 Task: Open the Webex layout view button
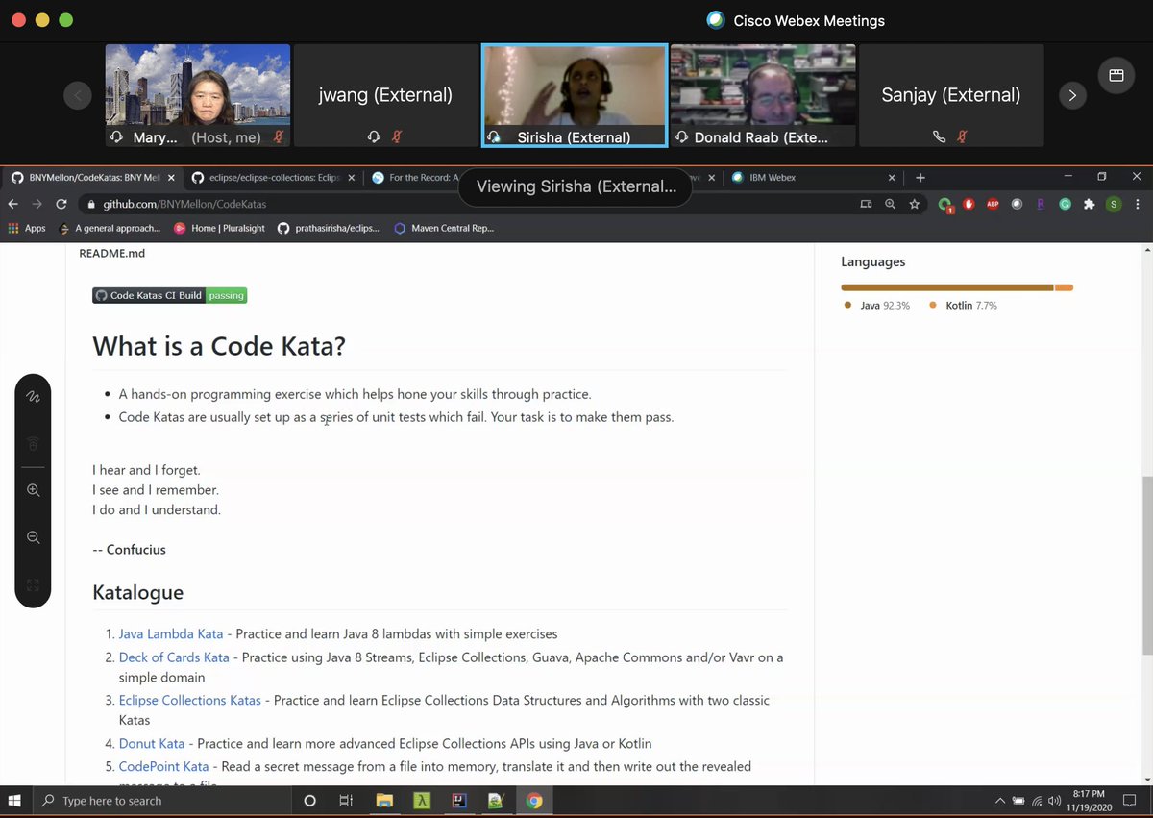click(x=1116, y=76)
